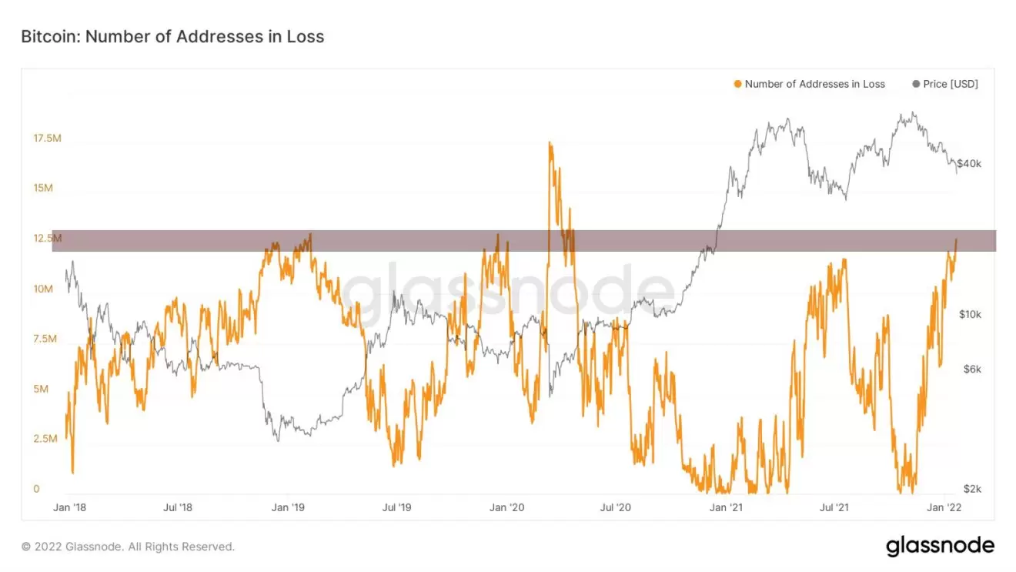The image size is (1016, 572).
Task: Click the $10k price axis label
Action: tap(968, 314)
